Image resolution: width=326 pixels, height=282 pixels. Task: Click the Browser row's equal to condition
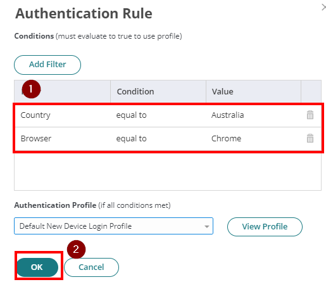pyautogui.click(x=131, y=139)
